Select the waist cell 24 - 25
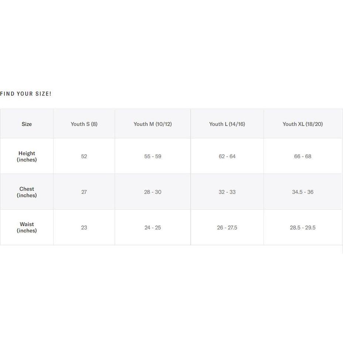The width and height of the screenshot is (343, 343). coord(153,227)
